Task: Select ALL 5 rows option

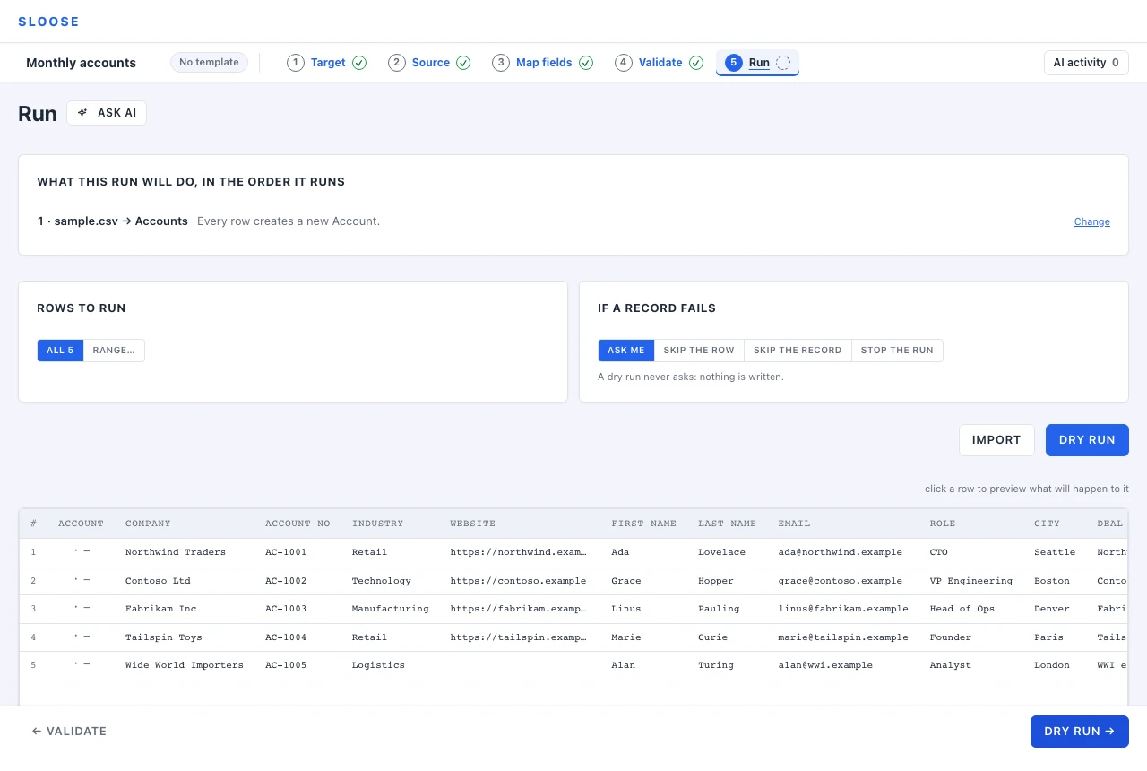Action: coord(60,351)
